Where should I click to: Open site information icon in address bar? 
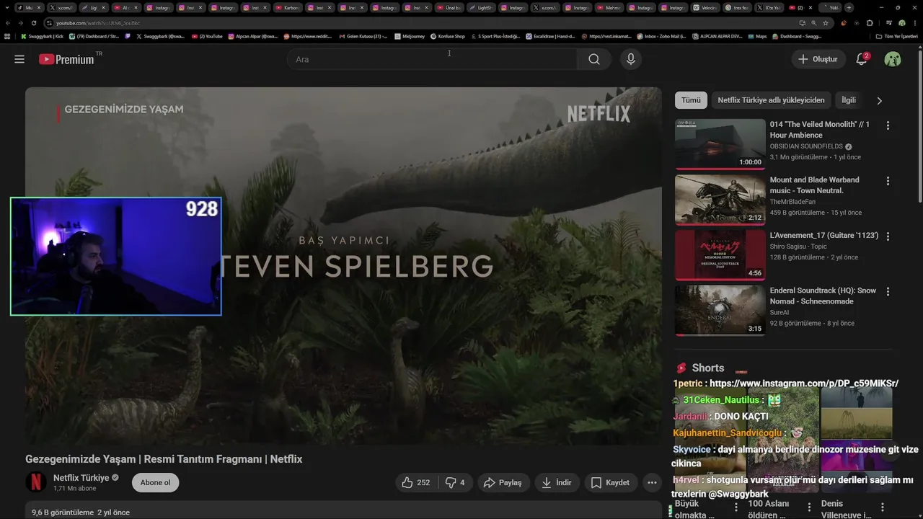tap(49, 23)
